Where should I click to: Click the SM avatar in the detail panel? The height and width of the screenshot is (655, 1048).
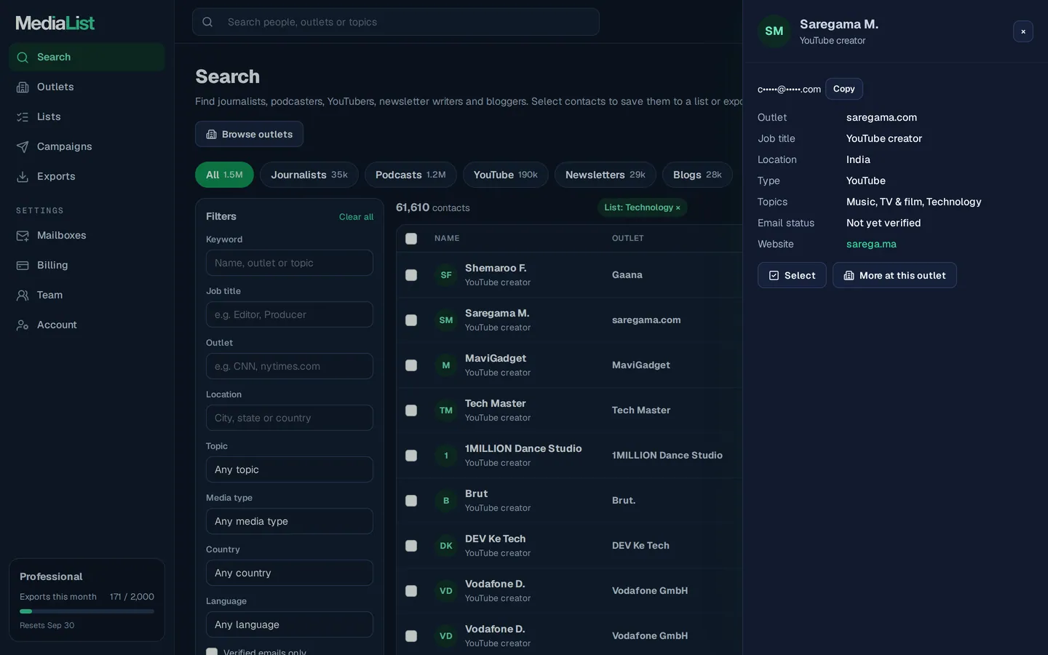774,31
